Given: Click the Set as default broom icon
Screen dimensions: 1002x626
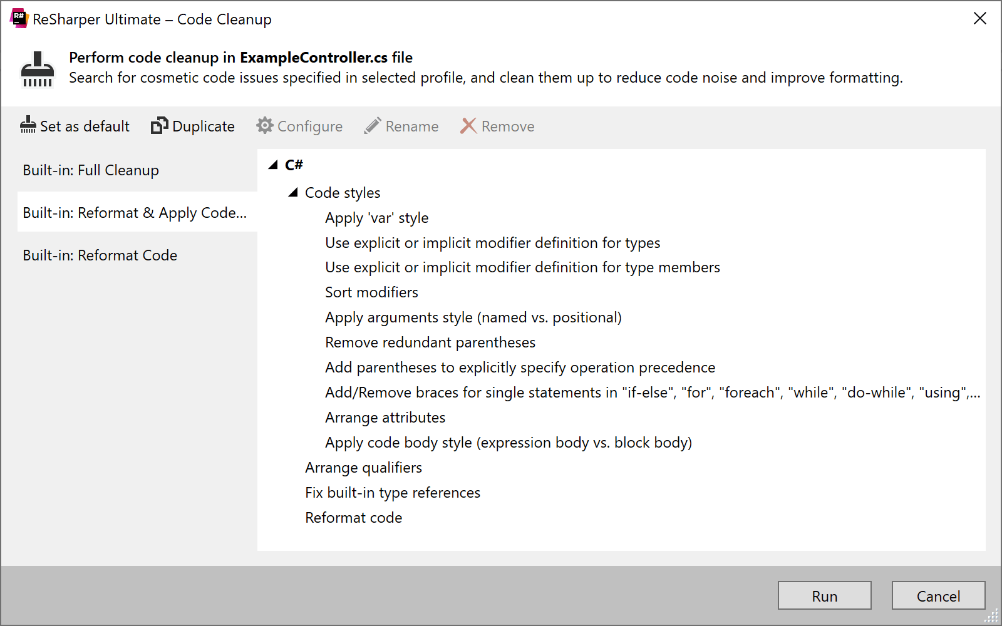Looking at the screenshot, I should pos(28,125).
